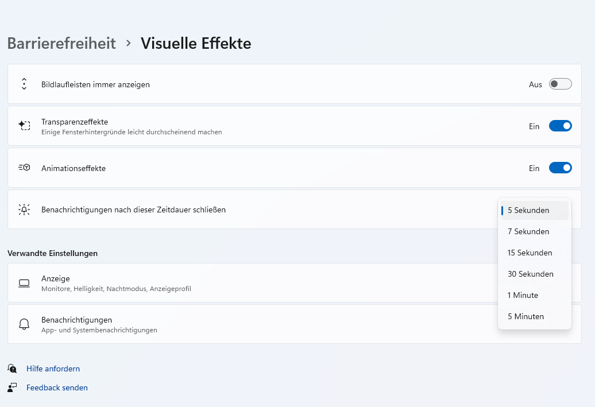Image resolution: width=595 pixels, height=407 pixels.
Task: Click the laptop icon next to Anzeige
Action: (x=24, y=284)
